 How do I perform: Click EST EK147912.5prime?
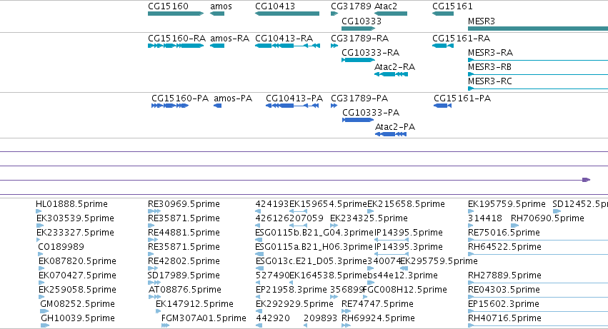click(194, 305)
